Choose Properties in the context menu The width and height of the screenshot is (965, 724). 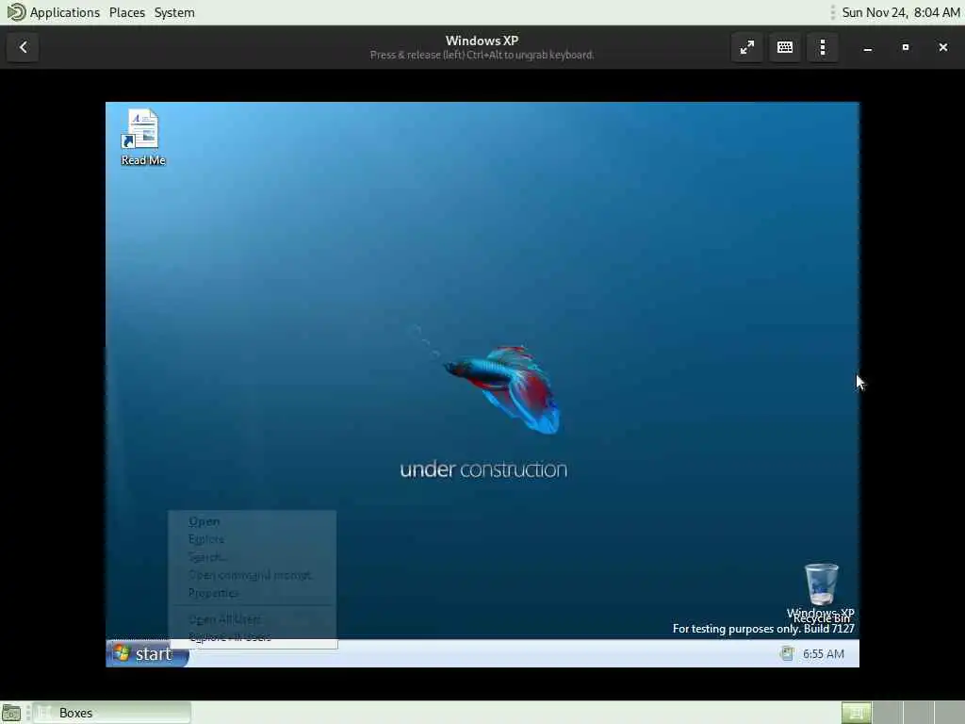pyautogui.click(x=253, y=593)
